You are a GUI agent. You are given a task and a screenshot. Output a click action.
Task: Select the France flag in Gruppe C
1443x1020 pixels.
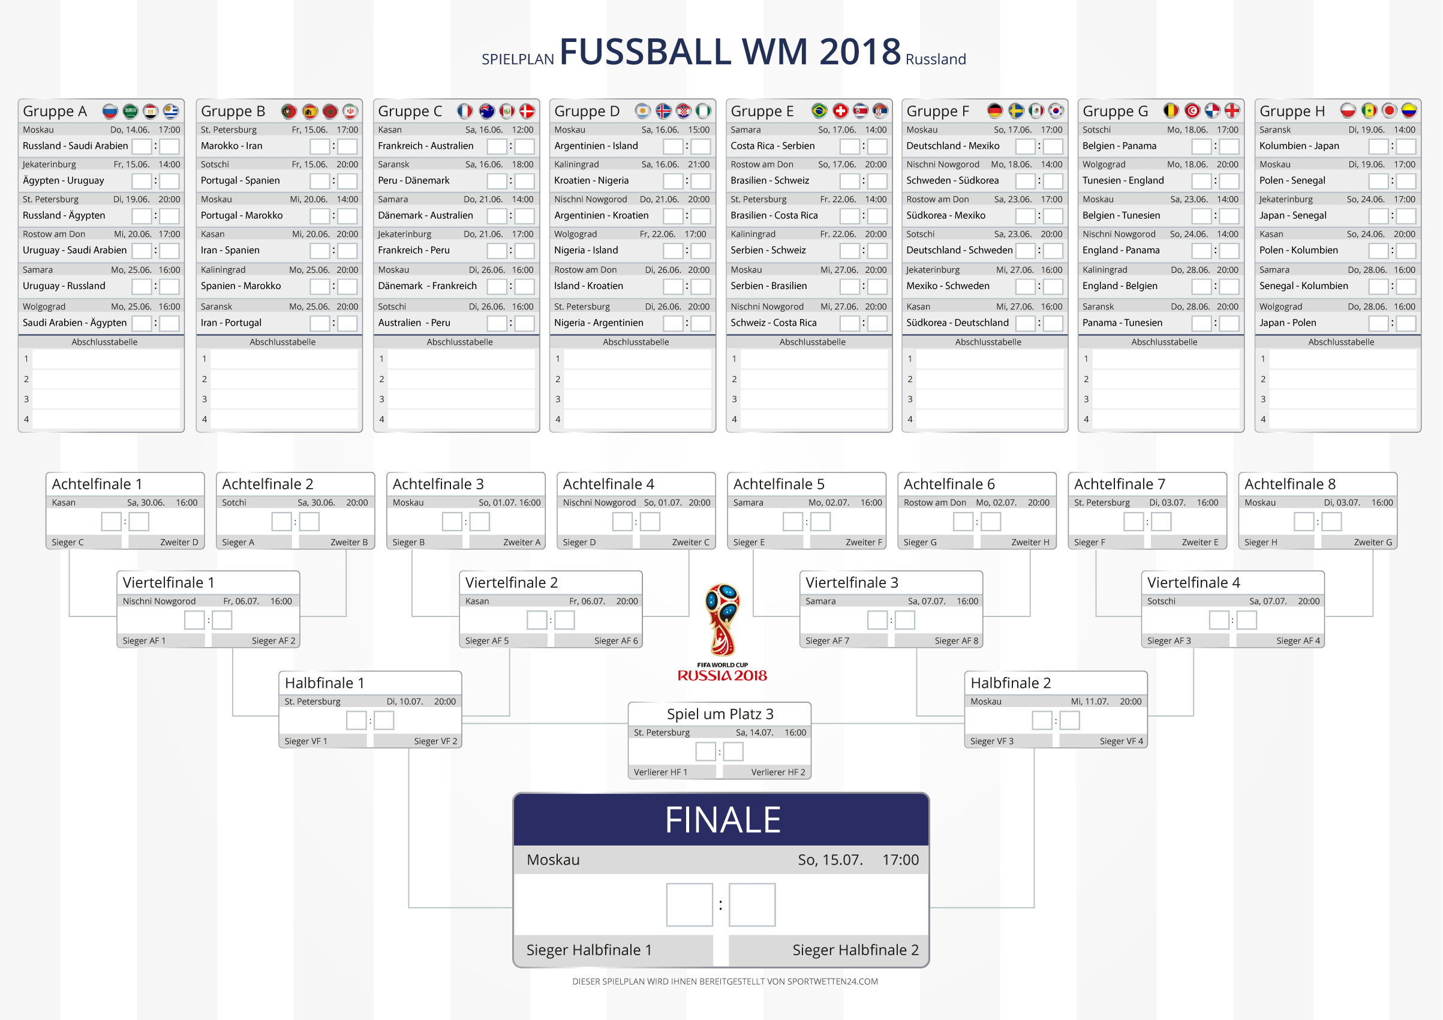pos(465,112)
